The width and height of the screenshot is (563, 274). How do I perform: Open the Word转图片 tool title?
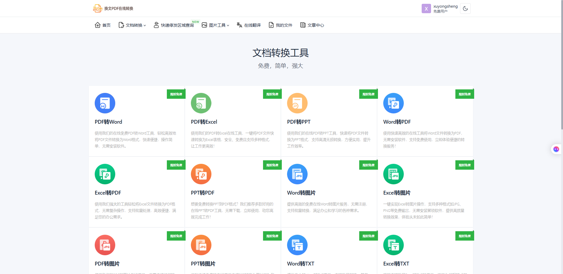(x=301, y=193)
